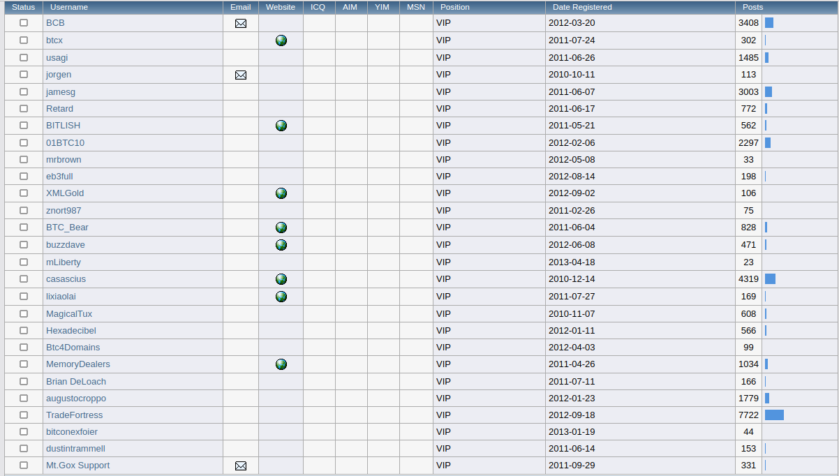Click the MSN column header
The image size is (839, 476).
[416, 7]
